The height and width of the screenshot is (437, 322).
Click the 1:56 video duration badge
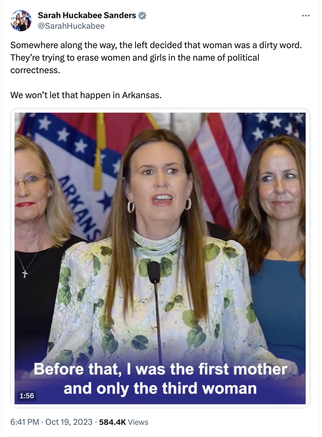27,396
